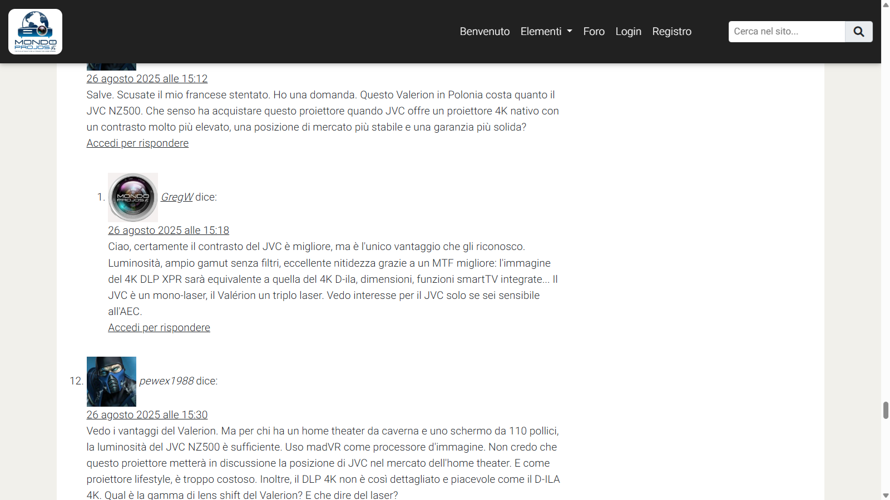
Task: Open the 26 agosto 2025 alle 15:30 permalink
Action: click(147, 415)
